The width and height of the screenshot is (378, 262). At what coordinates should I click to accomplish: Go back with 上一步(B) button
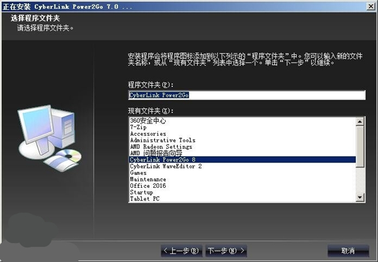181,251
